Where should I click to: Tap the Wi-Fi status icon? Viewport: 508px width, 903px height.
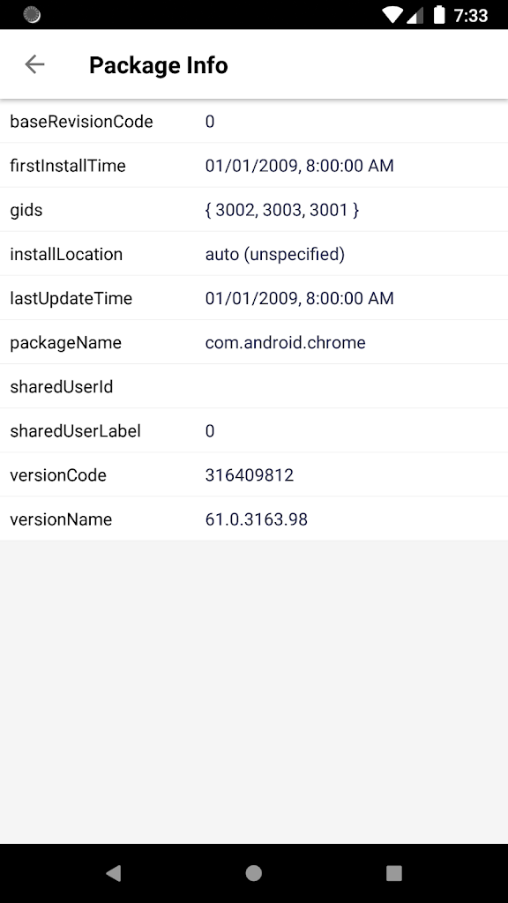392,15
